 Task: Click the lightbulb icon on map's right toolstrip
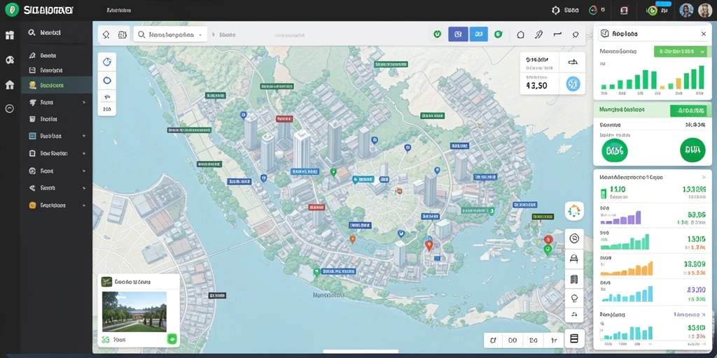(574, 298)
